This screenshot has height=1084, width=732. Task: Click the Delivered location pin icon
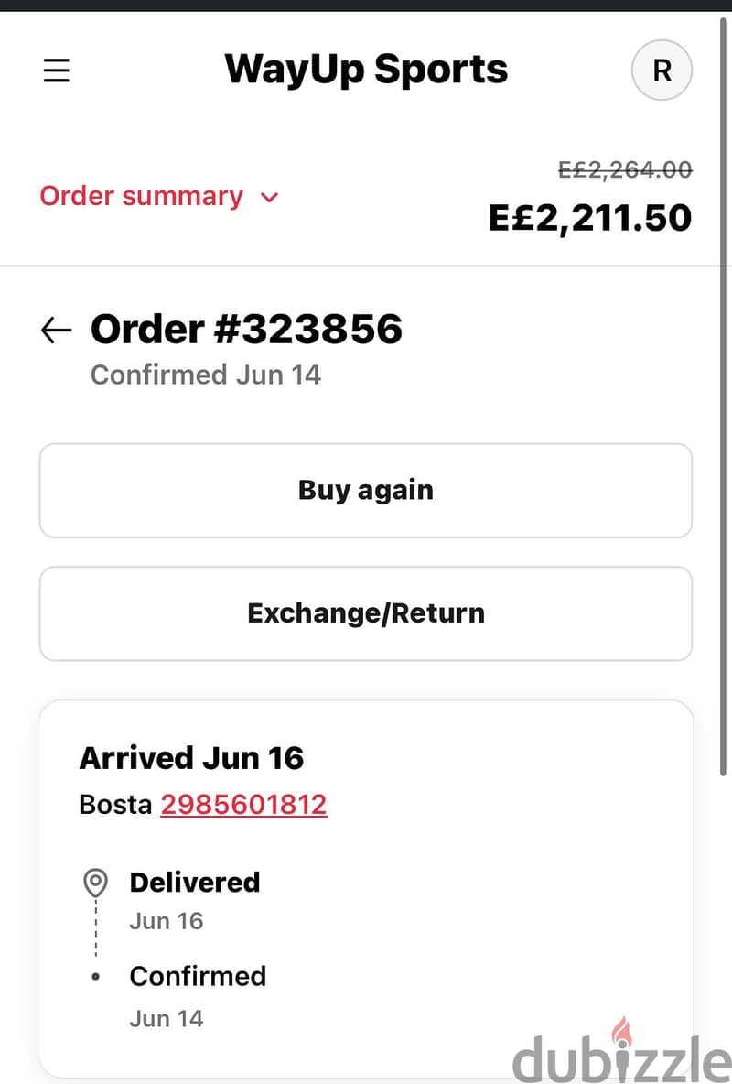point(95,883)
